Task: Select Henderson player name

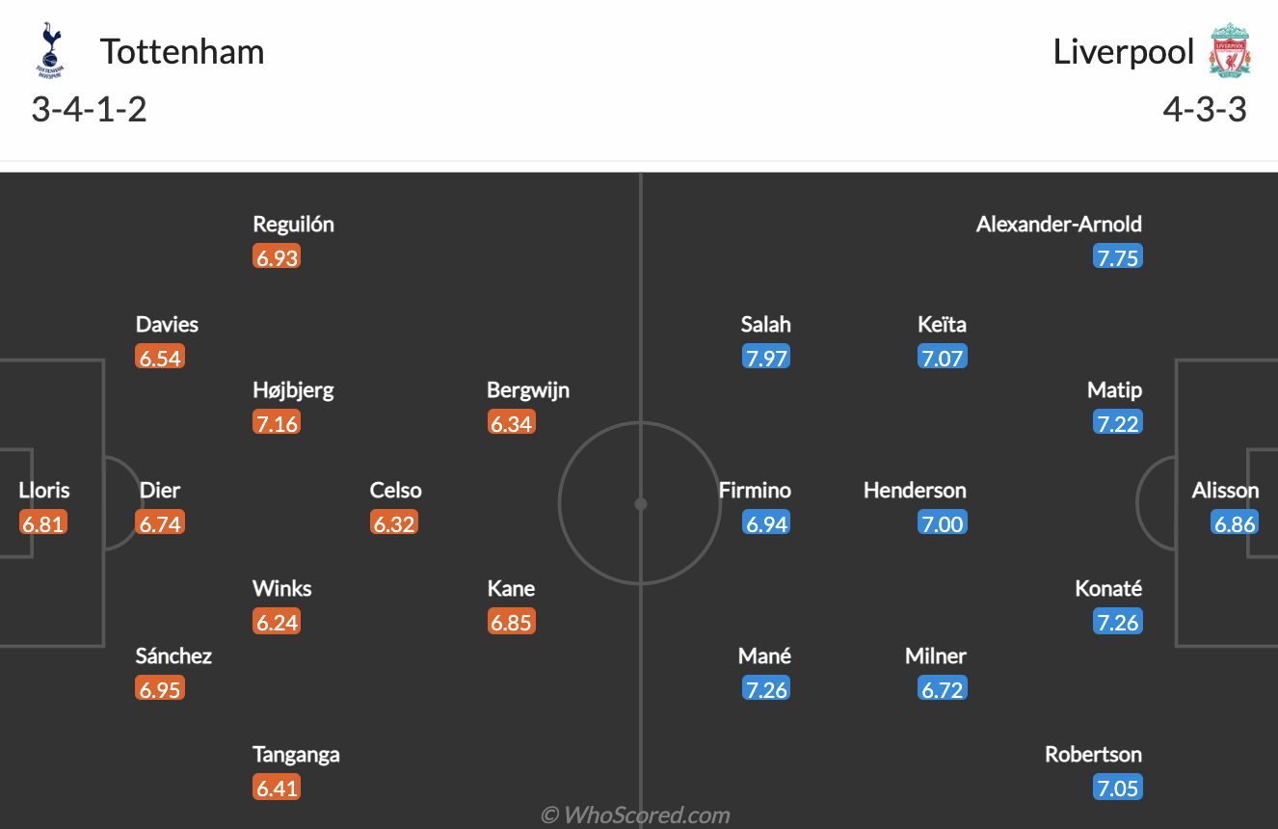Action: click(x=914, y=490)
